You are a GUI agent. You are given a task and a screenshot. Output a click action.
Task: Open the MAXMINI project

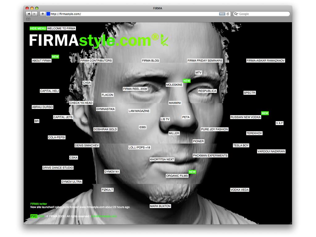175,103
